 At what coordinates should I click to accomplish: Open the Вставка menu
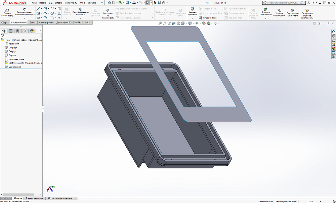(x=58, y=3)
